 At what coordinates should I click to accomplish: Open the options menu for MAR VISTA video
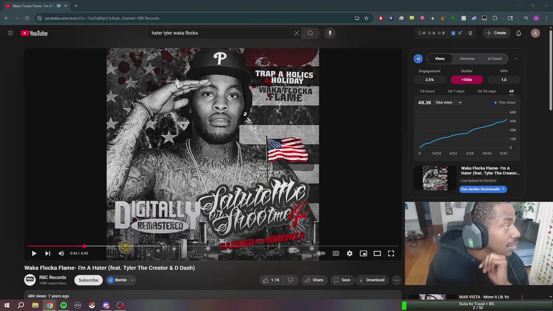(522, 297)
